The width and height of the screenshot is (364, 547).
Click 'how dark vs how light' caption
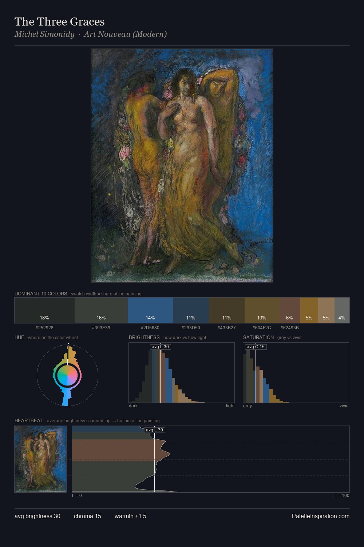coord(185,338)
